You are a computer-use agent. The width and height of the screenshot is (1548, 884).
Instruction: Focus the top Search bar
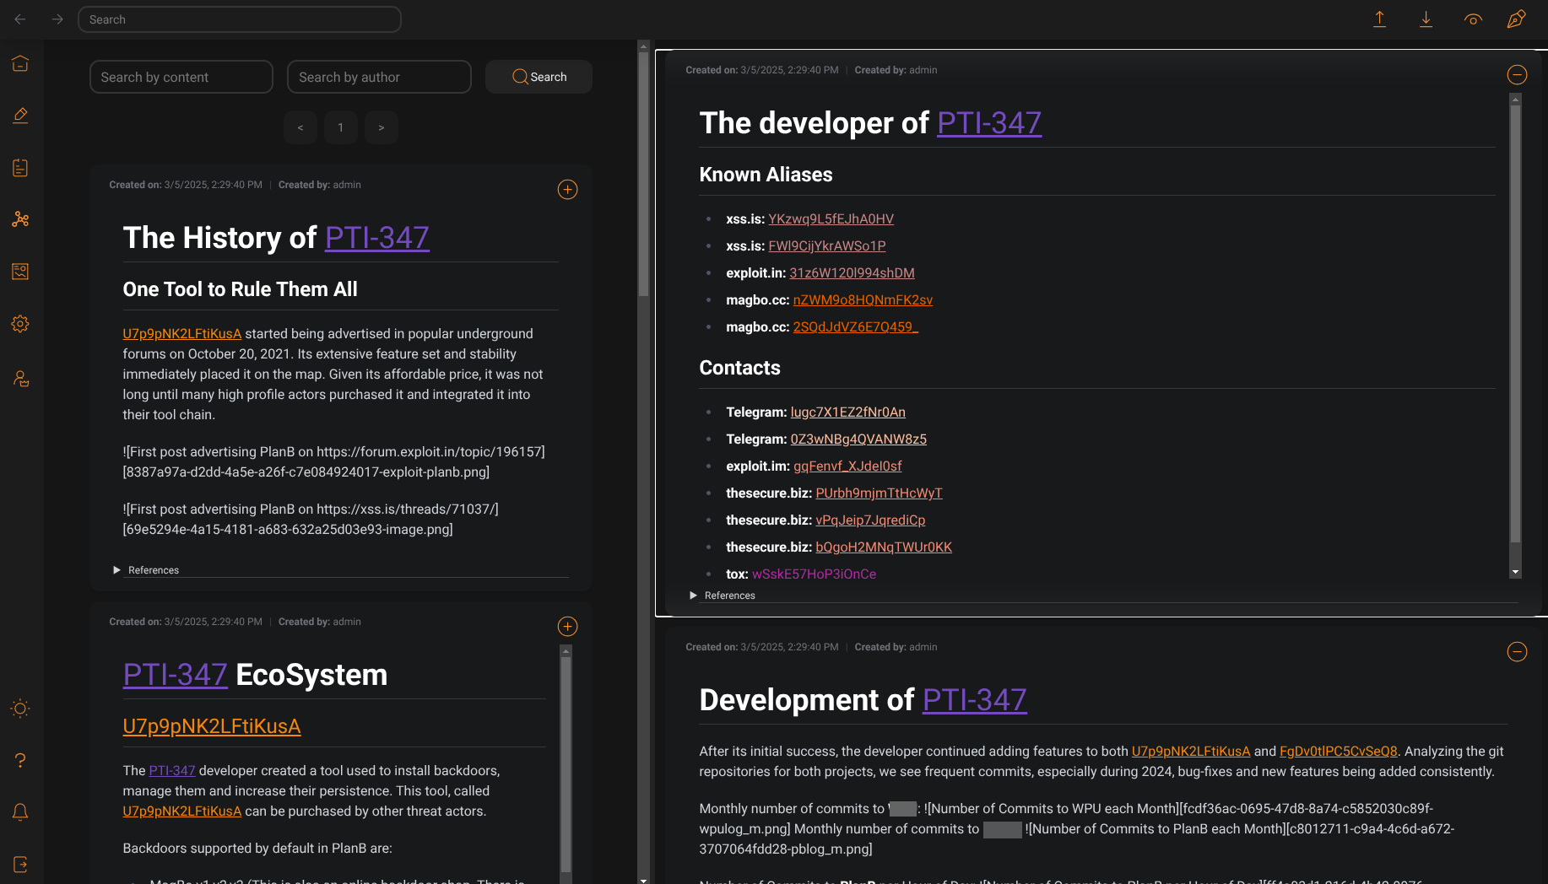click(240, 19)
